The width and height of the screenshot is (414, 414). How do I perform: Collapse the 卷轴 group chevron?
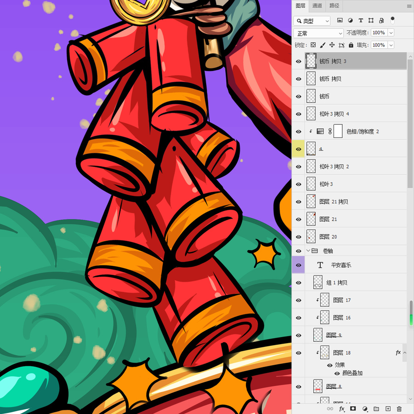tap(308, 250)
